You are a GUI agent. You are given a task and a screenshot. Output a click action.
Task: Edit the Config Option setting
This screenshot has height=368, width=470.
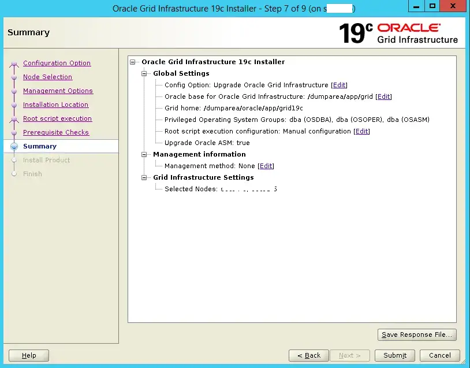click(x=339, y=85)
